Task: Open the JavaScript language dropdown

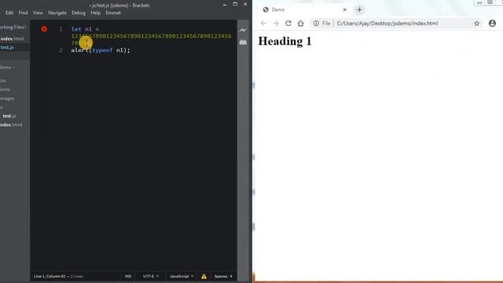Action: tap(182, 276)
